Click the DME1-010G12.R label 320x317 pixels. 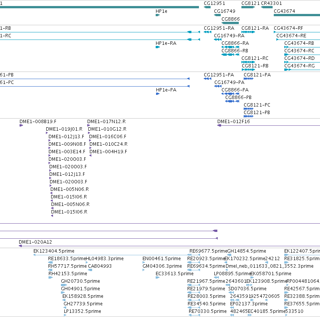[107, 129]
